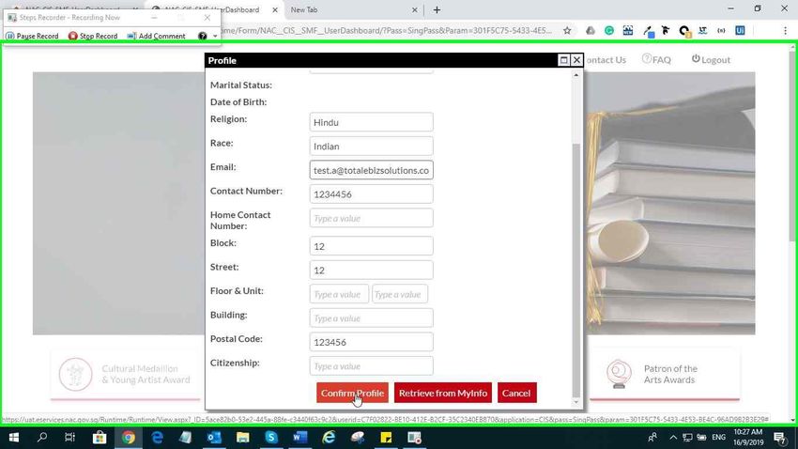
Task: Click the Google Drive extension icon
Action: (591, 31)
